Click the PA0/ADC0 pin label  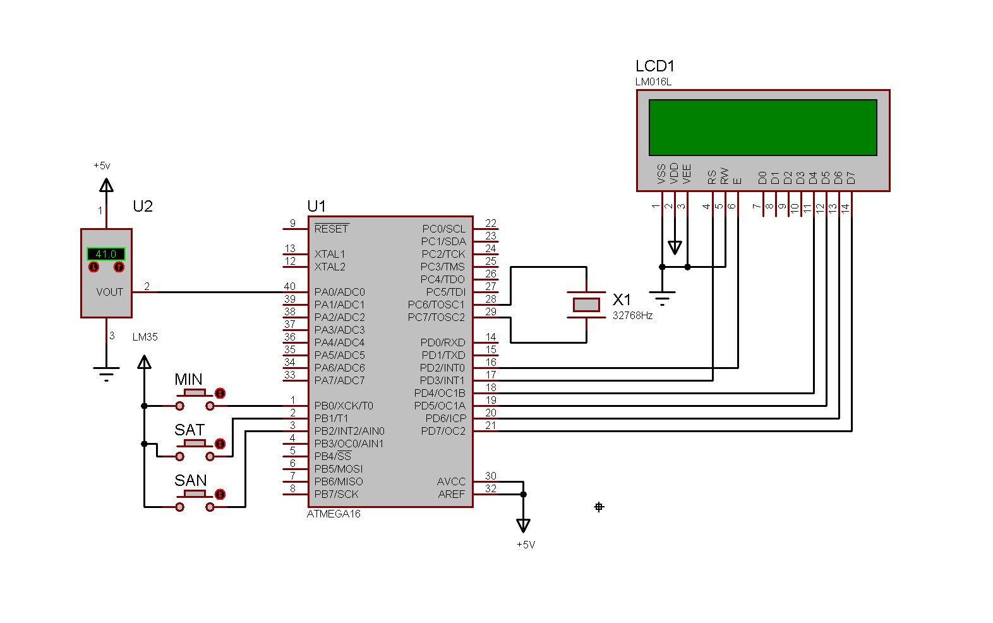click(x=339, y=292)
